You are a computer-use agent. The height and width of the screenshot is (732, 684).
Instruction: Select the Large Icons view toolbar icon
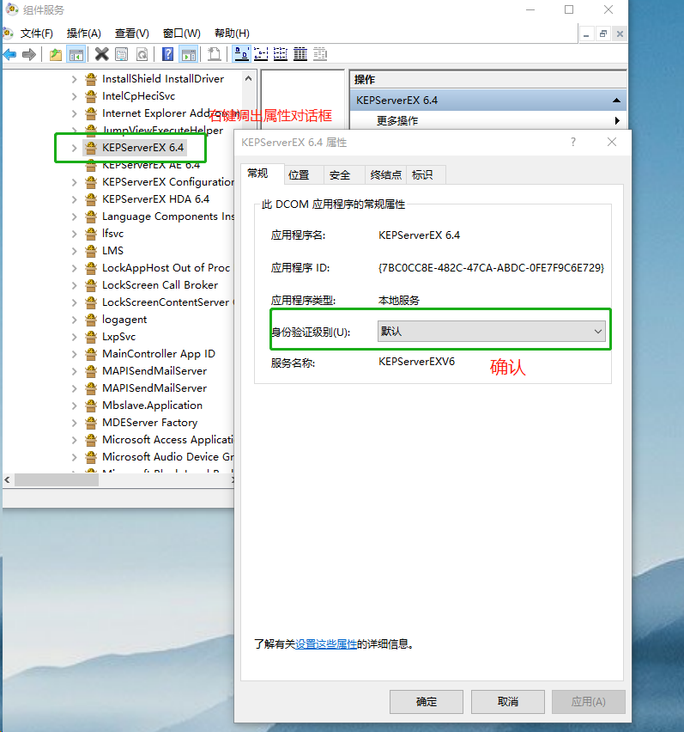tap(241, 55)
